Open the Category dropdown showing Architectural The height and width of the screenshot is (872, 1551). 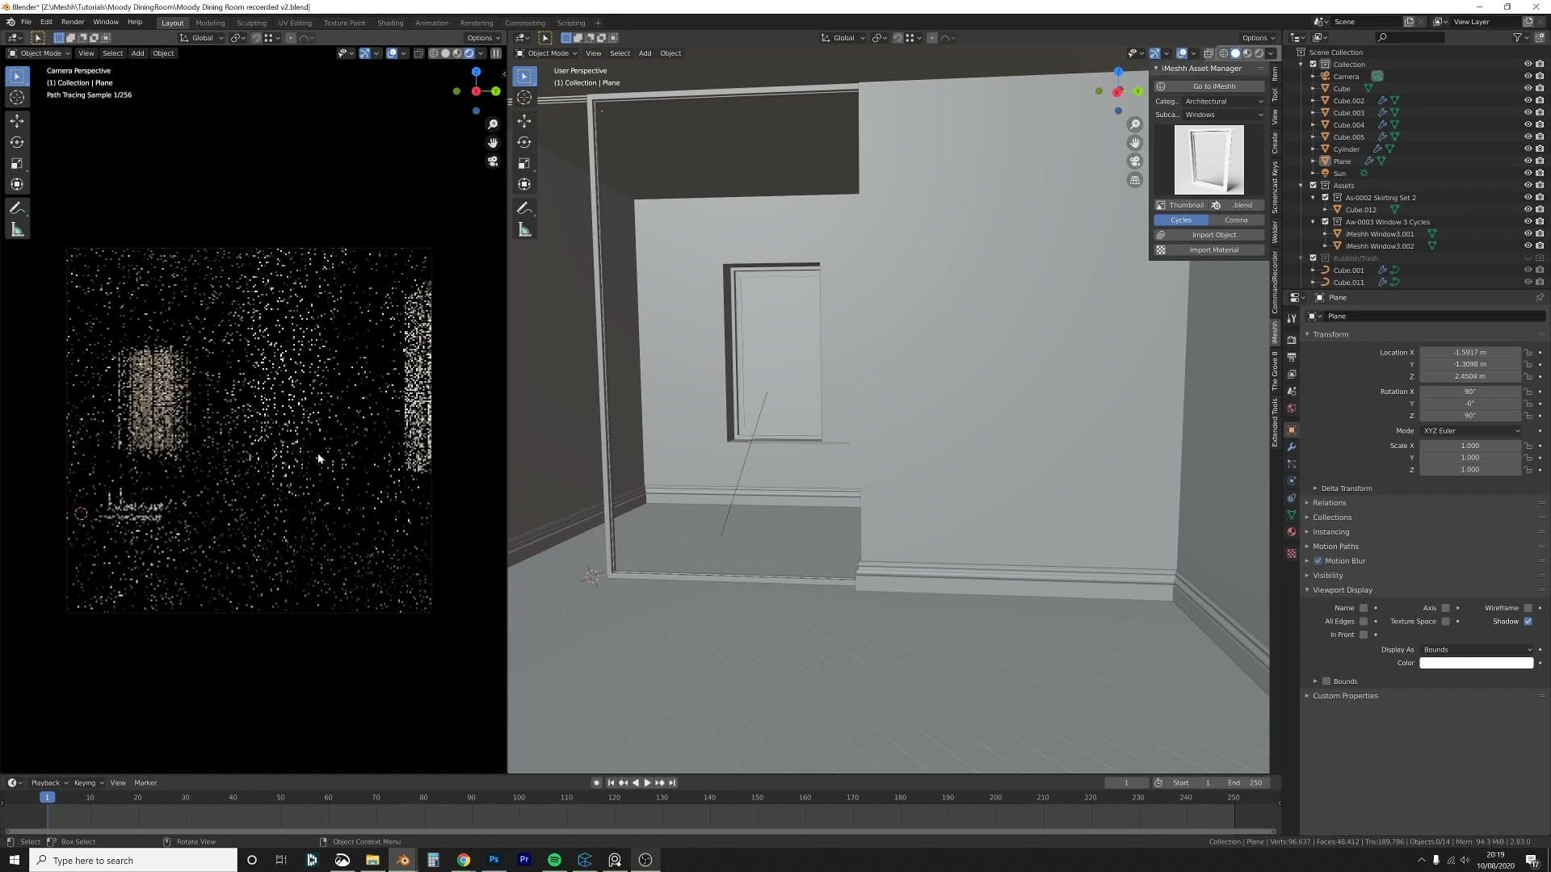pos(1223,102)
